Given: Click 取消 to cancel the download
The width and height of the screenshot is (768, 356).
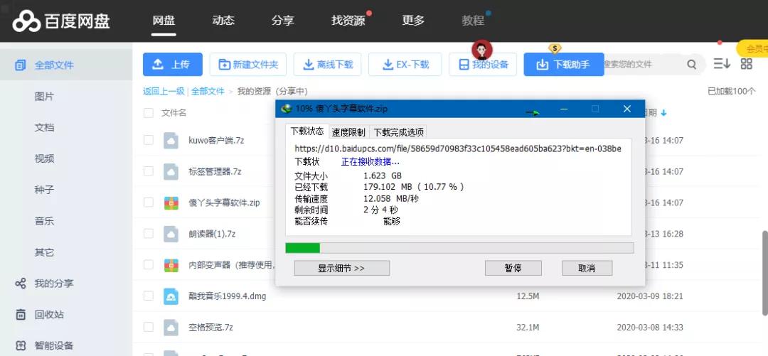Looking at the screenshot, I should tap(587, 268).
